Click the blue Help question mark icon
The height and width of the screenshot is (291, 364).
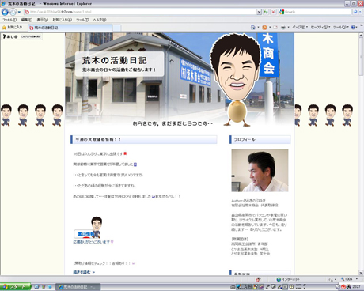[x=353, y=27]
